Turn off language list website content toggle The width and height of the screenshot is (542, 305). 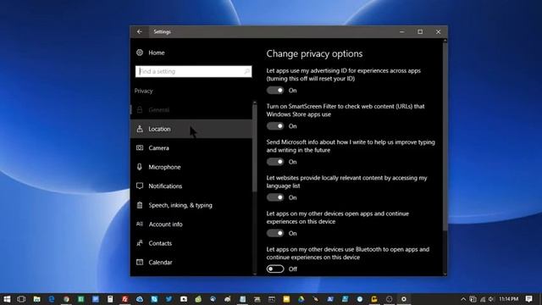coord(275,197)
